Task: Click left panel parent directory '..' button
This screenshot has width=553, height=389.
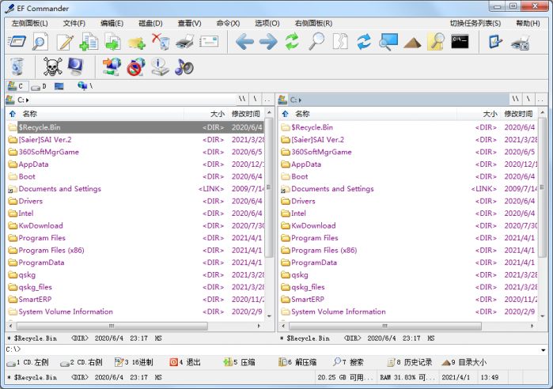Action: pyautogui.click(x=267, y=100)
